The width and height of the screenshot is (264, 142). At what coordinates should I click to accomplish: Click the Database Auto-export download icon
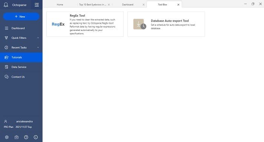[140, 24]
